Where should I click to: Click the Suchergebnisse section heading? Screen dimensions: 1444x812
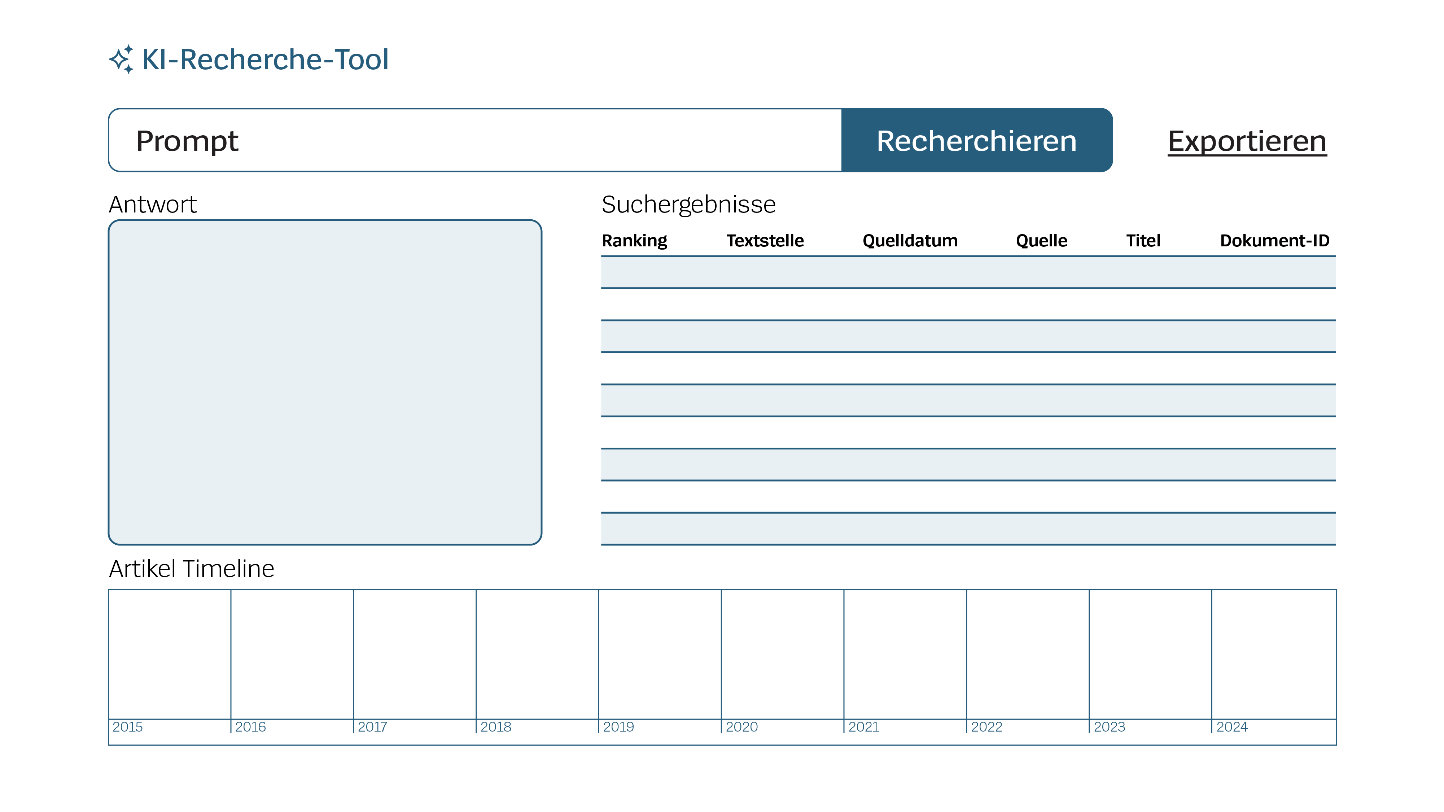pos(688,204)
